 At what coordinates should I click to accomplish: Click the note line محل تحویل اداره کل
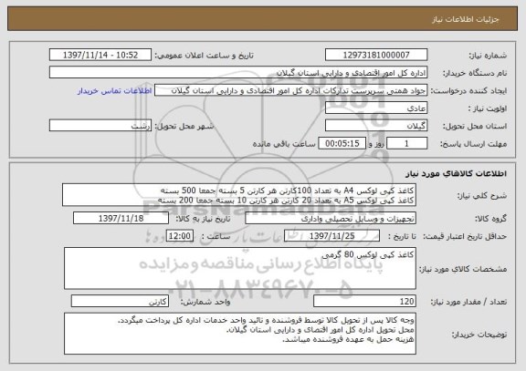coord(320,330)
